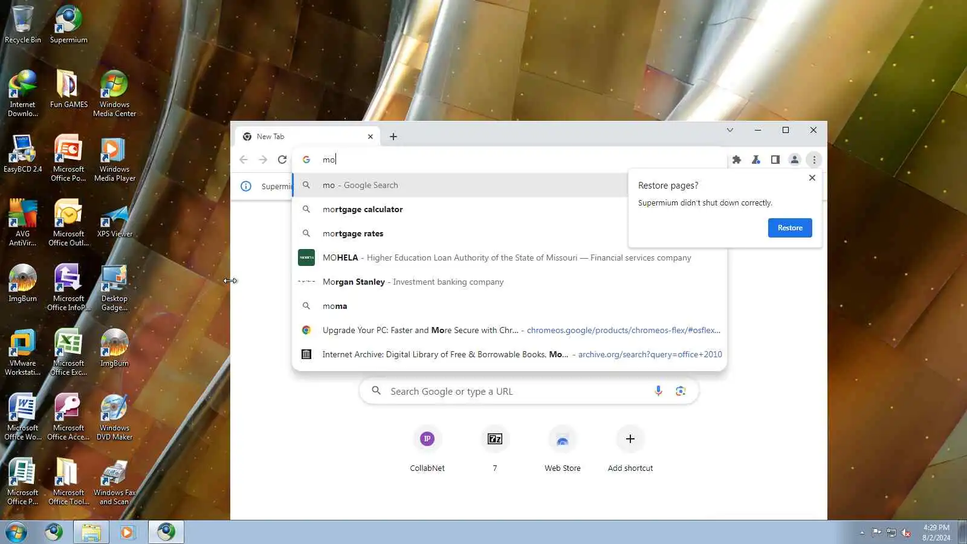Image resolution: width=967 pixels, height=544 pixels.
Task: Choose the 'mortgage calculator' suggestion
Action: tap(509, 209)
